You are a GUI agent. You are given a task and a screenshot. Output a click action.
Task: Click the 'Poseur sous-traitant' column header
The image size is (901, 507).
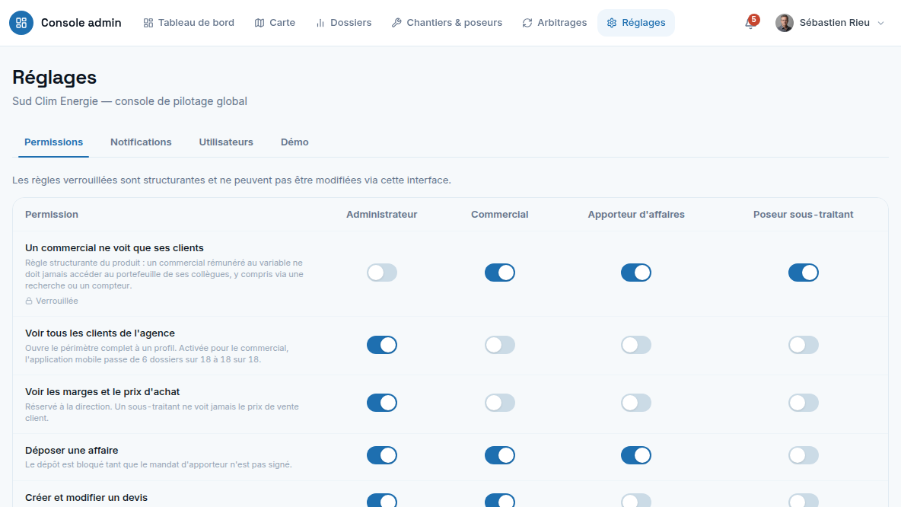pyautogui.click(x=804, y=215)
